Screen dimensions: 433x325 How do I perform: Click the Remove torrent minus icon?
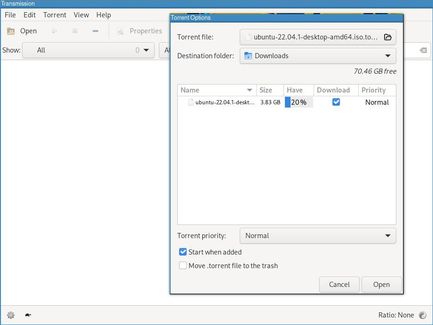95,31
